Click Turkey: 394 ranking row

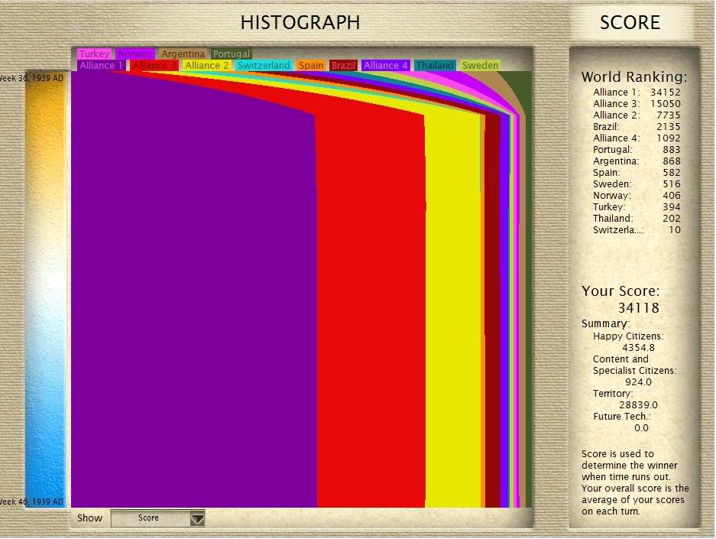[637, 207]
